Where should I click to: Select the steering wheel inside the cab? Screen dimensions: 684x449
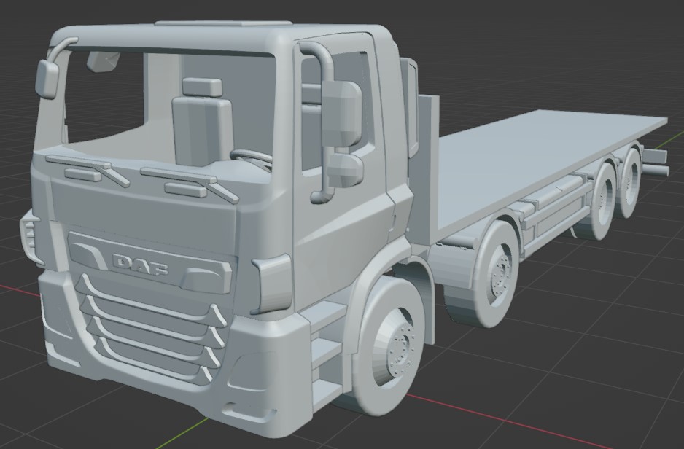252,159
